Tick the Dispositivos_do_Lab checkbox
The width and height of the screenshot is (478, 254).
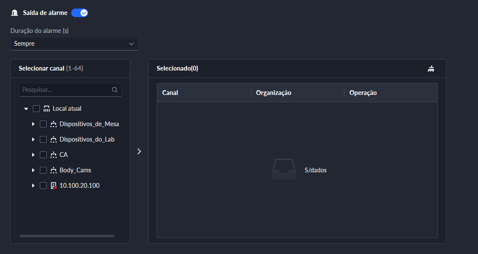43,139
